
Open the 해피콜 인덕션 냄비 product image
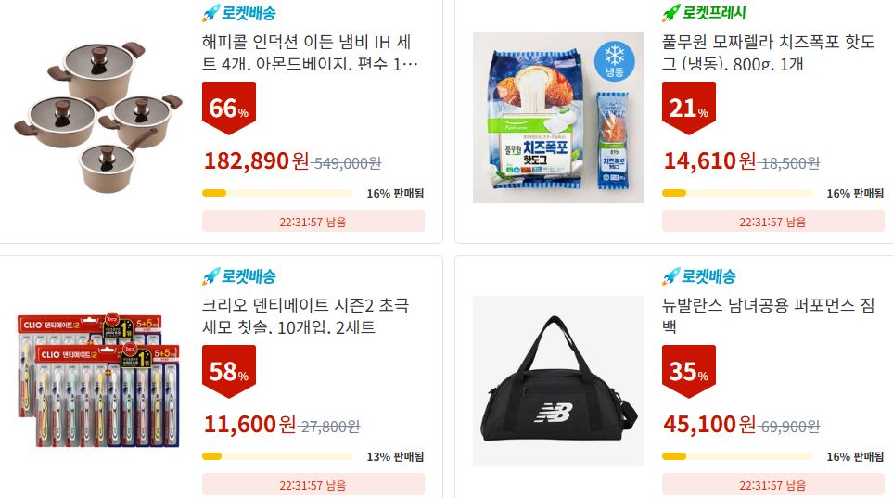98,117
